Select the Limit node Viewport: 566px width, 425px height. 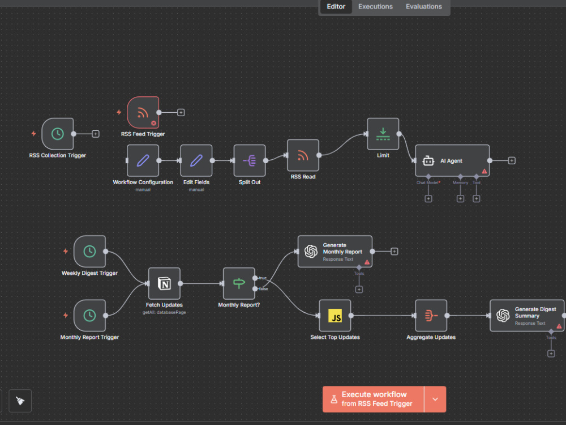pyautogui.click(x=383, y=134)
